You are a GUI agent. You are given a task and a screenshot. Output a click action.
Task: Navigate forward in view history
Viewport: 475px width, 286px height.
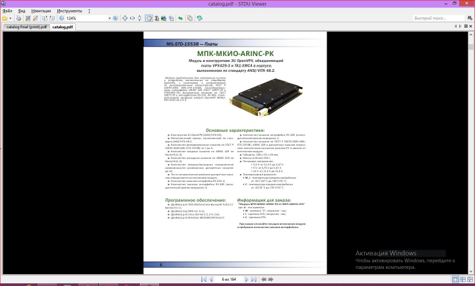click(x=271, y=279)
